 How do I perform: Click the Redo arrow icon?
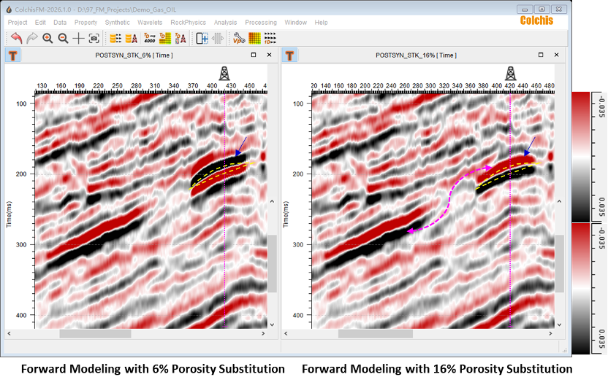[32, 38]
